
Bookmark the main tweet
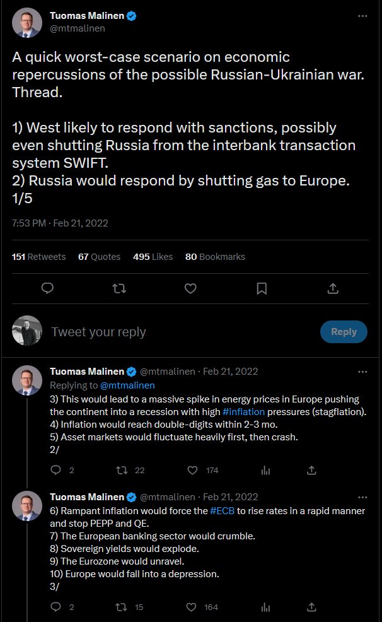point(262,288)
